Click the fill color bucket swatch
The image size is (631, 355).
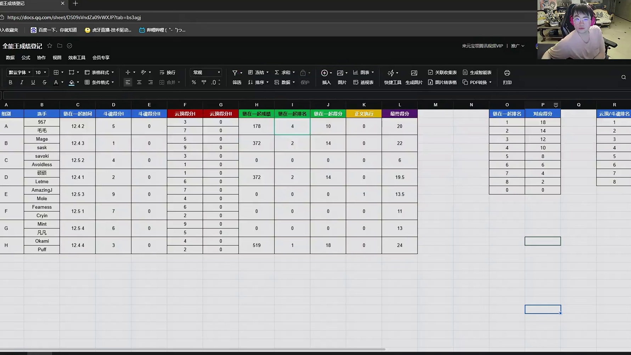point(72,82)
